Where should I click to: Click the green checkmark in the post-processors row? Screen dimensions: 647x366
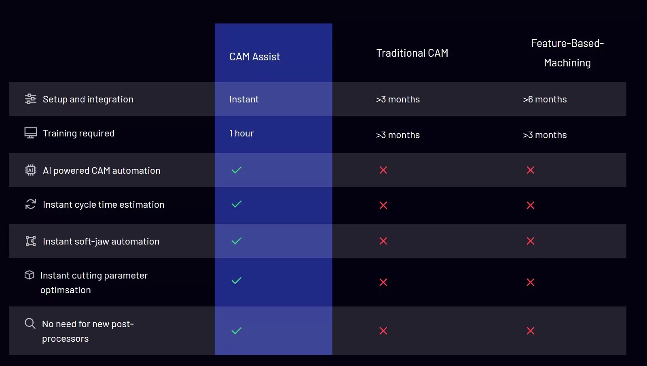237,331
